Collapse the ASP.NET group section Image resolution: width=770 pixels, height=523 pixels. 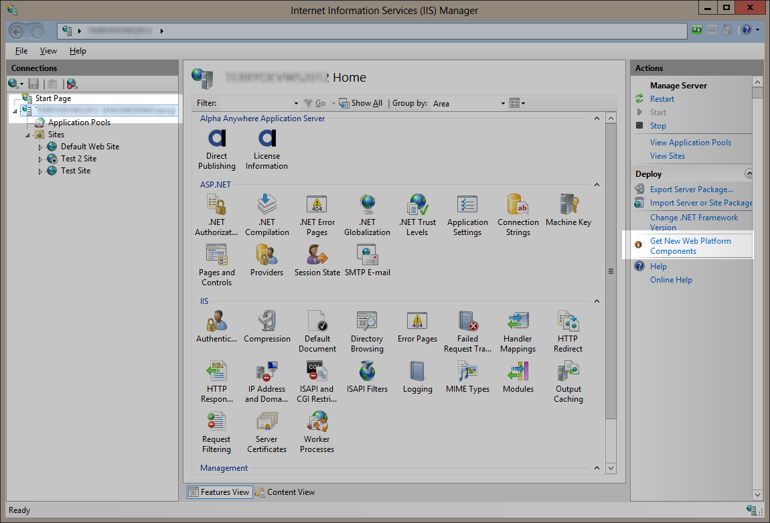(596, 185)
